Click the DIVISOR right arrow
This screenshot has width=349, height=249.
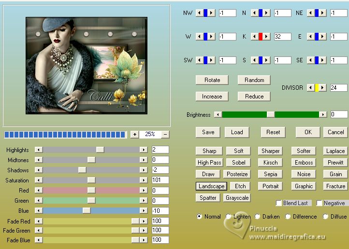coord(322,87)
